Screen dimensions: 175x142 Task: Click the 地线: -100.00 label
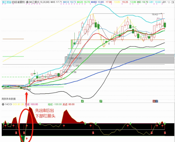click(55, 104)
